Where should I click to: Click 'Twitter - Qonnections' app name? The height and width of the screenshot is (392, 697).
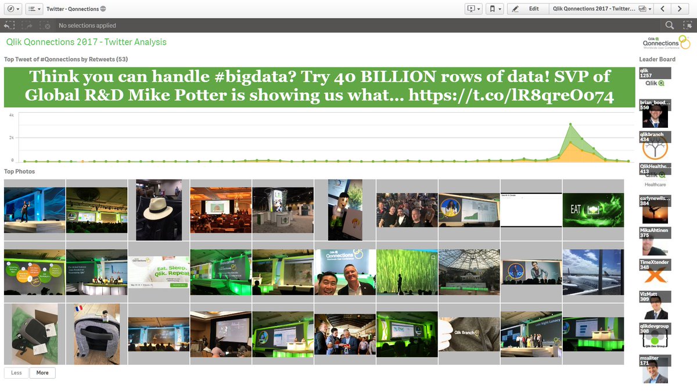point(72,9)
